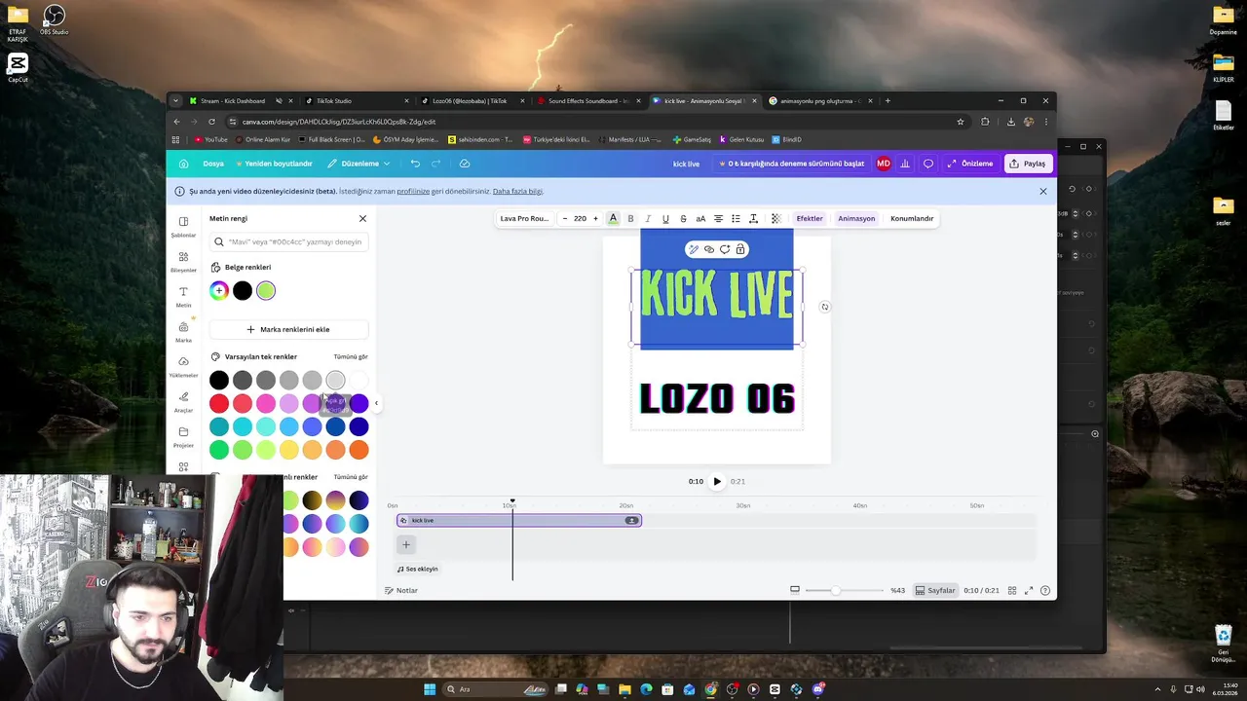This screenshot has height=701, width=1247.
Task: Open the Konumlandır button
Action: [x=912, y=218]
